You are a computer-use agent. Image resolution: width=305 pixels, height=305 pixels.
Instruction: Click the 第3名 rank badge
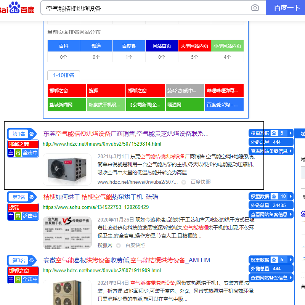[19, 260]
